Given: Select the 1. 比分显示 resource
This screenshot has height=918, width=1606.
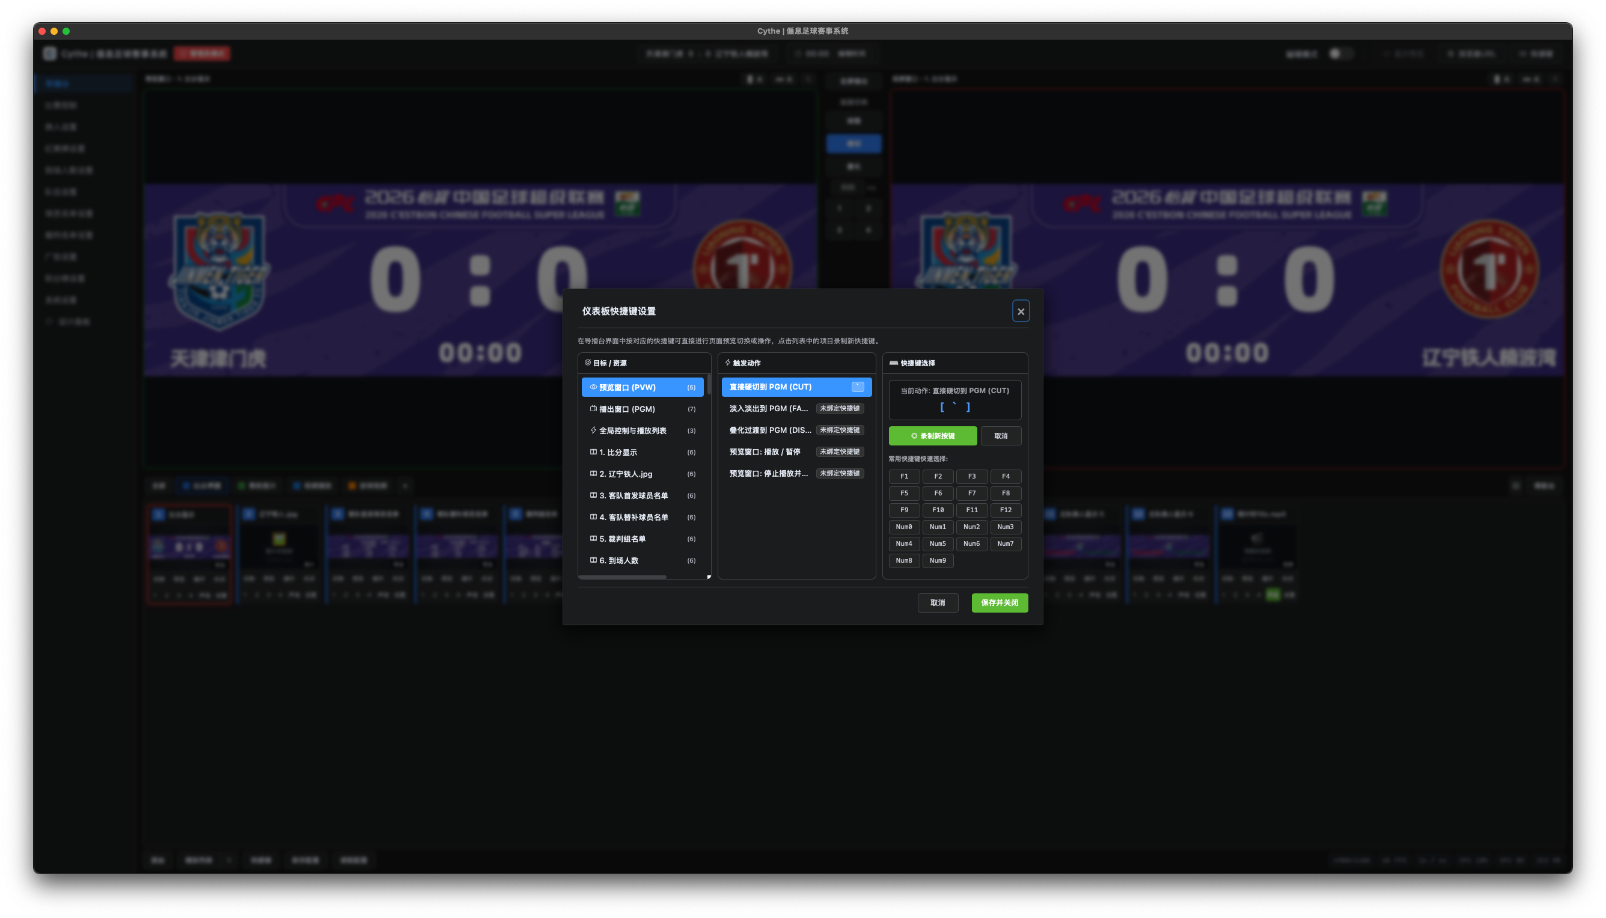Looking at the screenshot, I should pos(643,452).
